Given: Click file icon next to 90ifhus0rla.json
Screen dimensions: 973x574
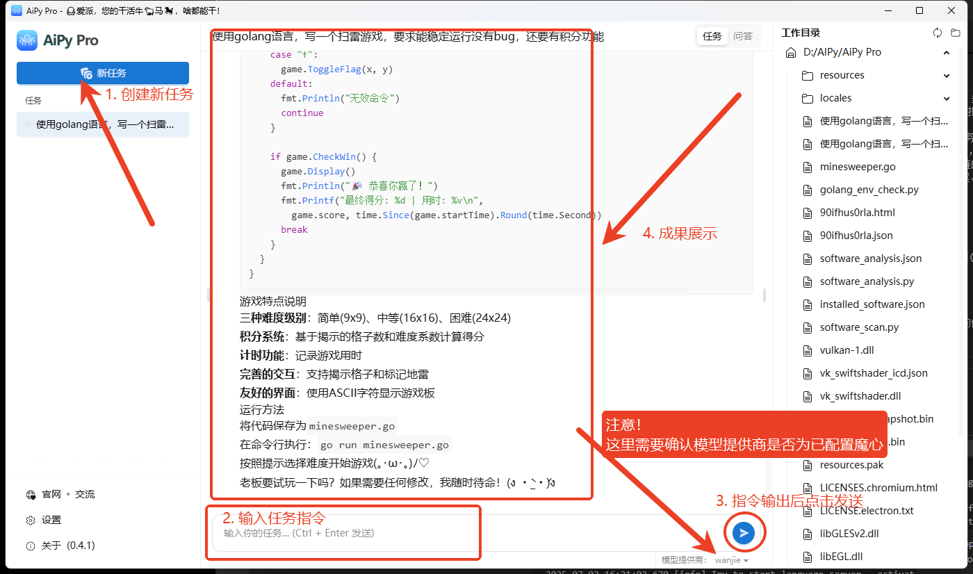Looking at the screenshot, I should tap(807, 236).
